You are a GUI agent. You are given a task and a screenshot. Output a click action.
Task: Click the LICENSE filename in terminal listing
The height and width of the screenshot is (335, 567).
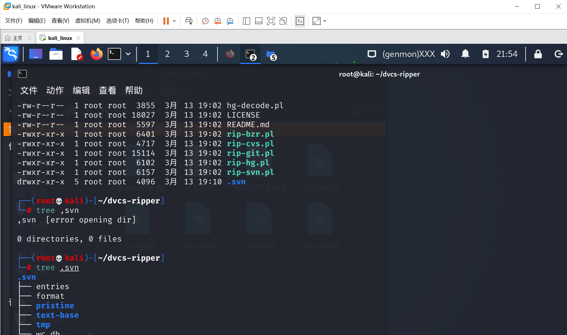(243, 115)
